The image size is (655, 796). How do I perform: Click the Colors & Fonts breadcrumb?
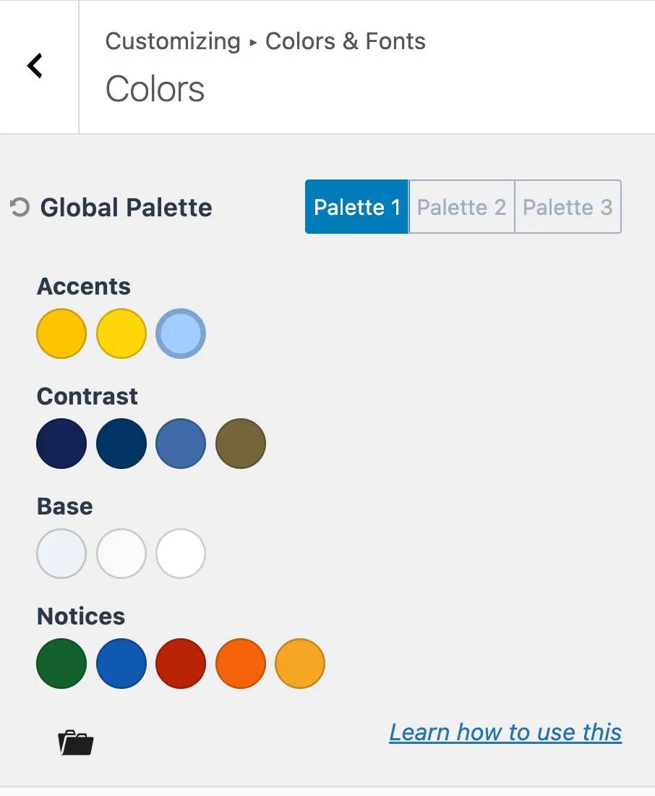pyautogui.click(x=345, y=41)
